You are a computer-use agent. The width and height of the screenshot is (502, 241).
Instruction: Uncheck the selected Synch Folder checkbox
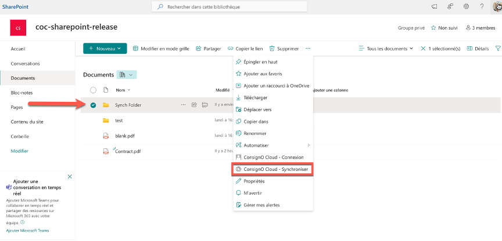point(93,105)
